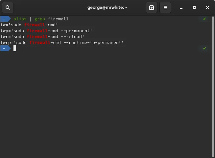This screenshot has width=215, height=158.
Task: Click green checkmark on the empty prompt line
Action: point(204,48)
